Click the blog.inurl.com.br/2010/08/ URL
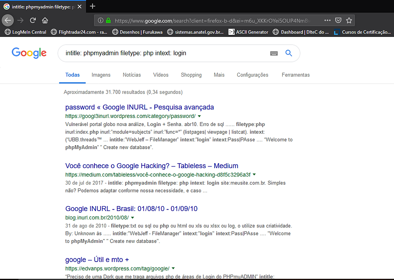The image size is (394, 280). (97, 218)
